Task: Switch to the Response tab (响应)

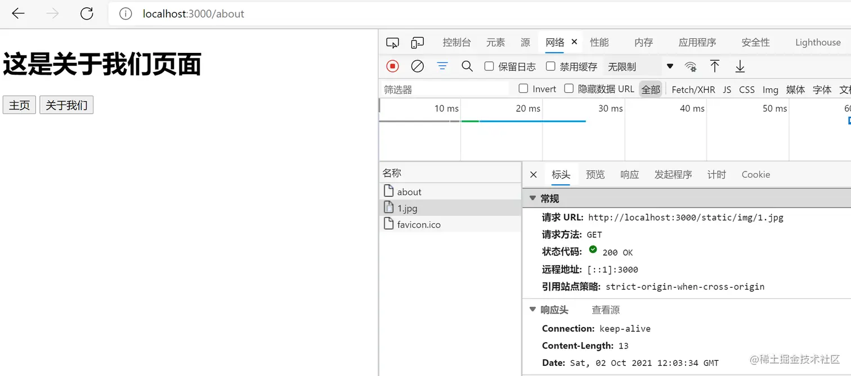Action: coord(630,175)
